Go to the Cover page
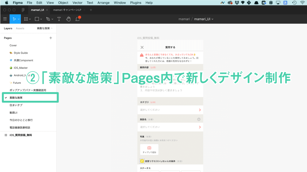The image size is (307, 172). [13, 45]
